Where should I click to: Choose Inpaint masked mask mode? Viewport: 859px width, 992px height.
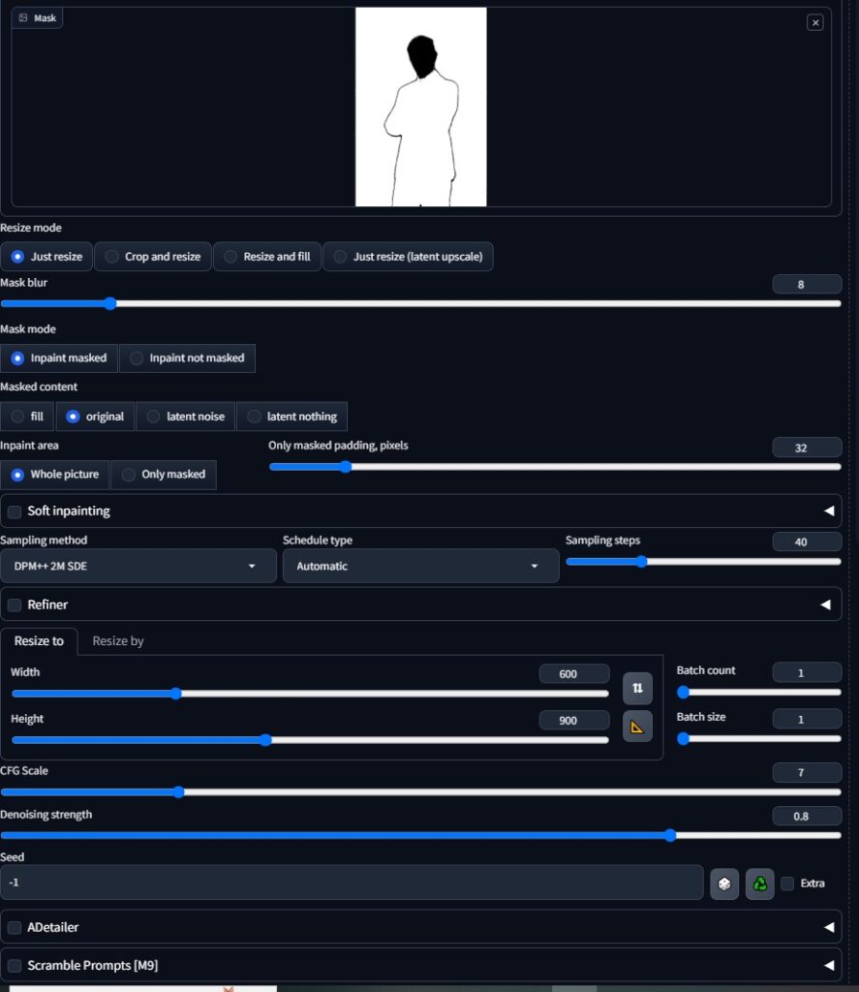pos(59,358)
